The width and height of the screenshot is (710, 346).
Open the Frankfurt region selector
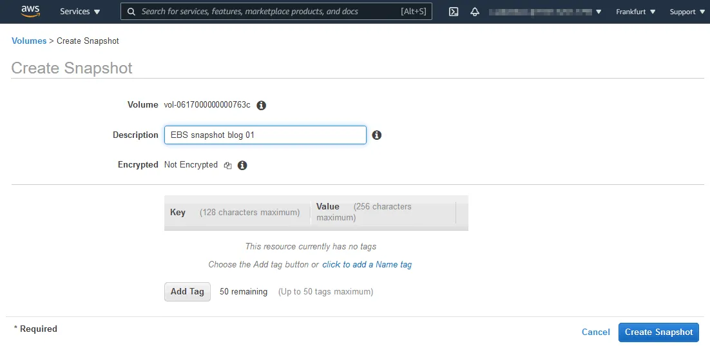point(635,12)
